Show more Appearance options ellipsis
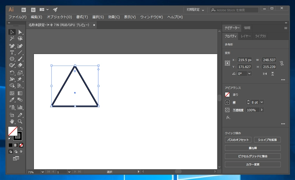 coord(283,124)
